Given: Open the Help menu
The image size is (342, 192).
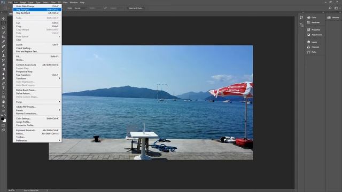Looking at the screenshot, I should pos(82,2).
